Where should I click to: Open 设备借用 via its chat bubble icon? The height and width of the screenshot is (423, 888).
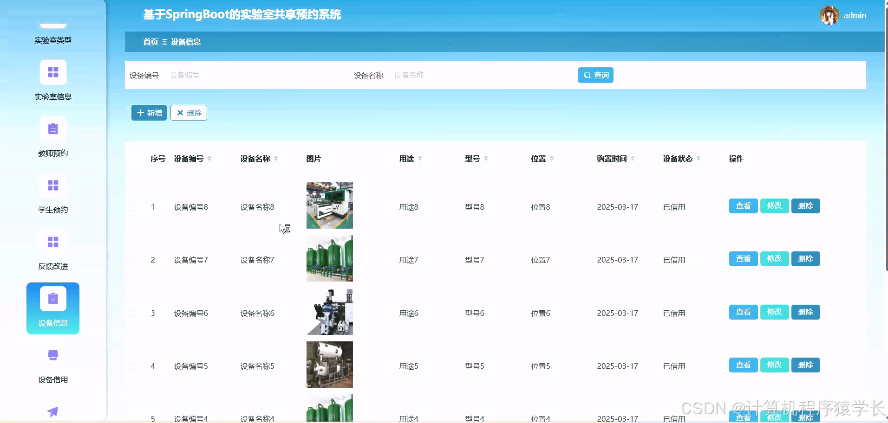point(52,355)
